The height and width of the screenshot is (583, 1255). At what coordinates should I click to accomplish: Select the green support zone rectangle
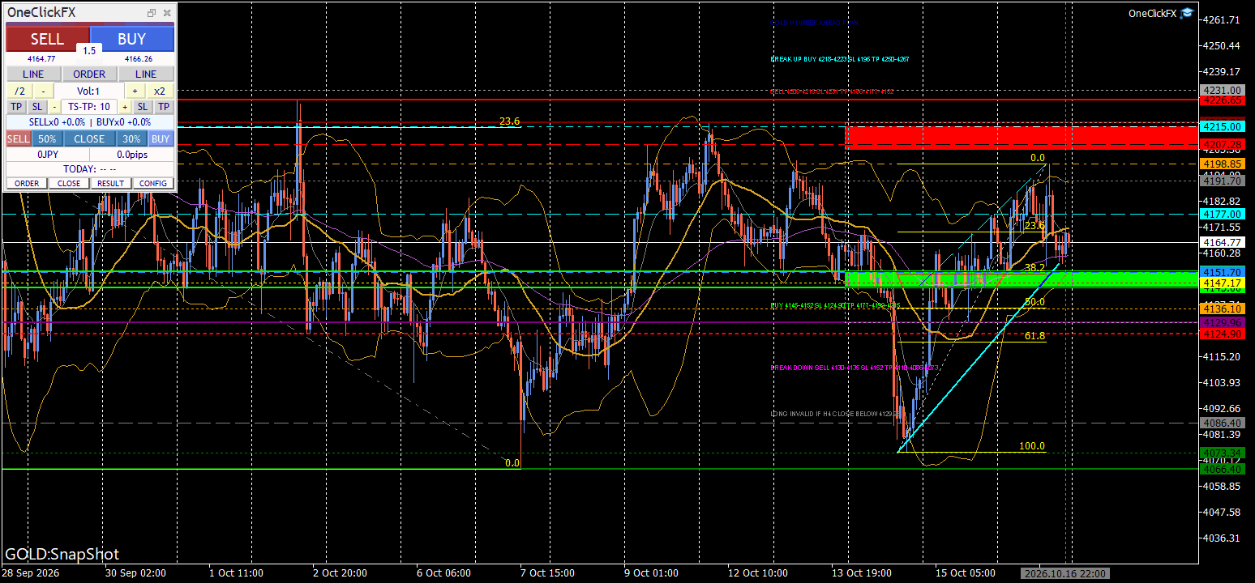[1022, 279]
